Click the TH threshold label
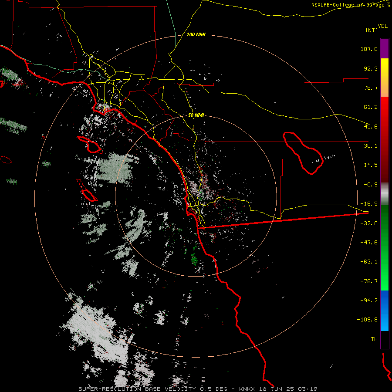 (374, 339)
